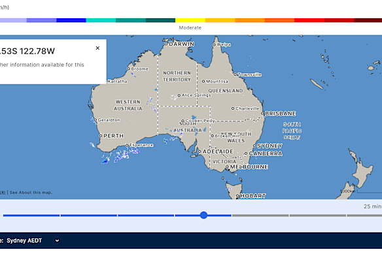The image size is (382, 254).
Task: Click the Karratha town label
Action: [x=118, y=81]
